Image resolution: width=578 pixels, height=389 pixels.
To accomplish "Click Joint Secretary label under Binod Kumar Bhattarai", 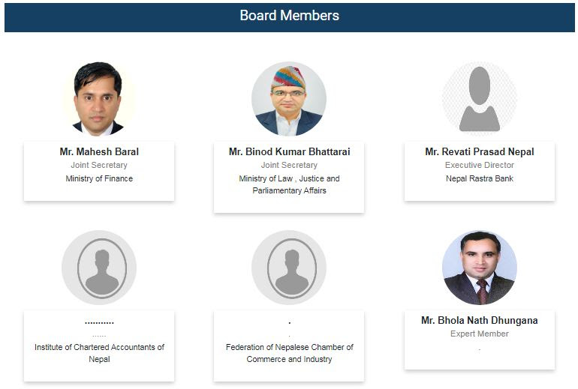I will (289, 165).
